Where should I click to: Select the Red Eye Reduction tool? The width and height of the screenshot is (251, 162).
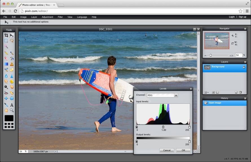6,93
